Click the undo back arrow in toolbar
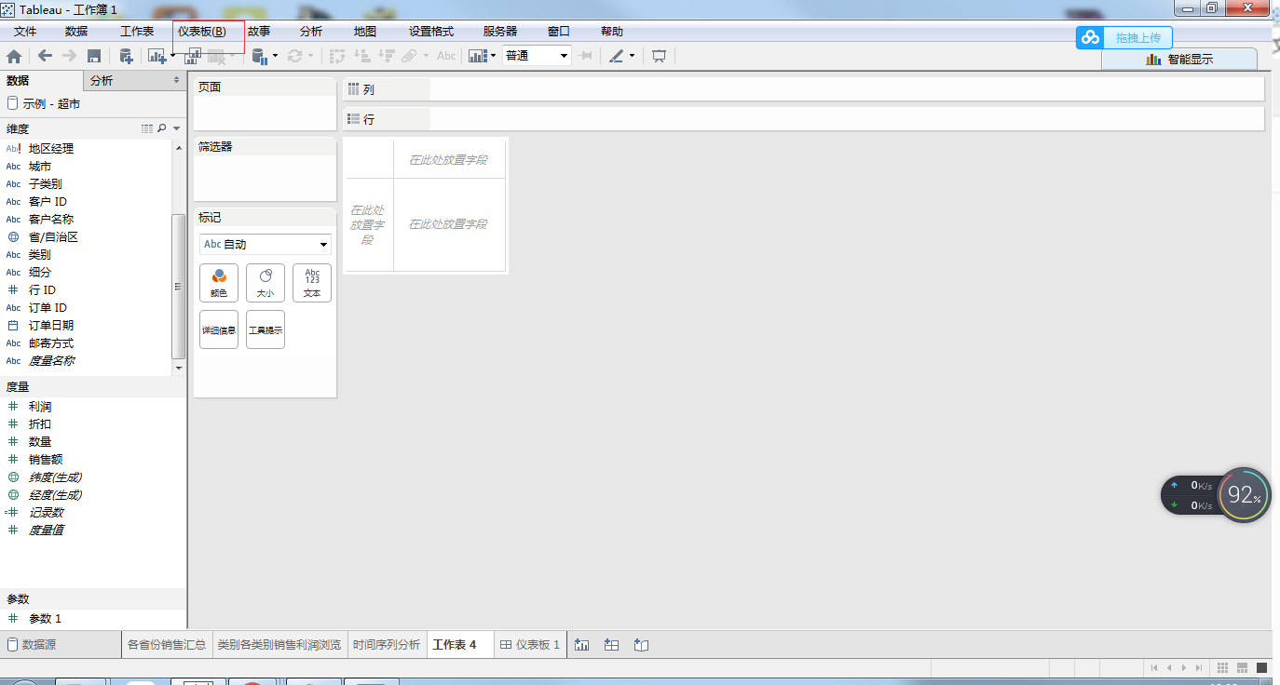This screenshot has width=1280, height=685. (x=45, y=56)
